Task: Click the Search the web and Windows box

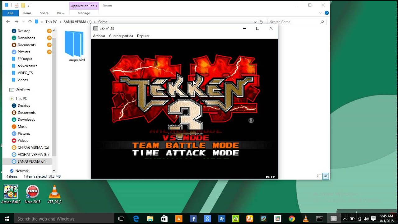Action: 64,219
